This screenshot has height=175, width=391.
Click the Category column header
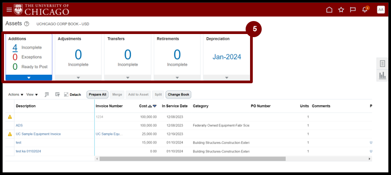point(200,106)
